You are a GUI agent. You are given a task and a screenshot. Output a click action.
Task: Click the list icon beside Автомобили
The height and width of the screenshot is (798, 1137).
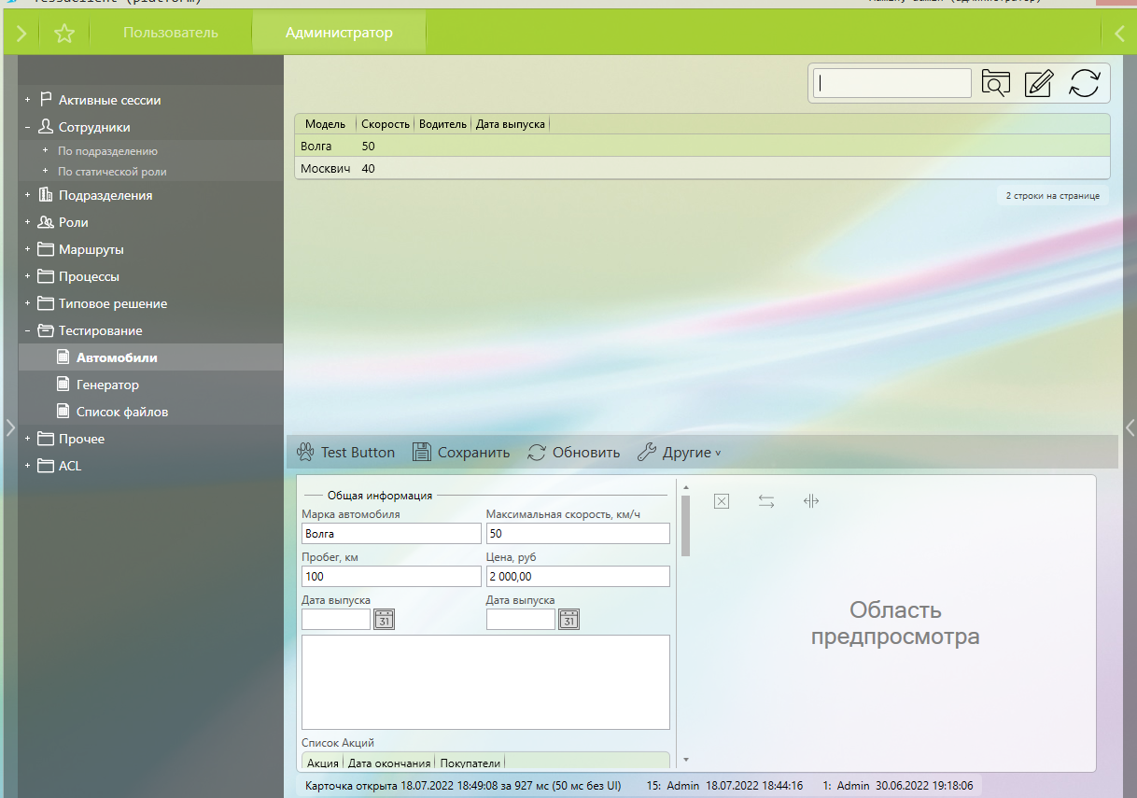click(63, 357)
